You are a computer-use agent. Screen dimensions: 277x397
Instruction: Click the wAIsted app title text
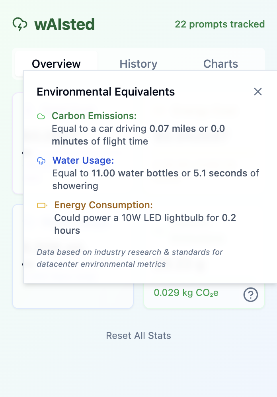[x=64, y=24]
